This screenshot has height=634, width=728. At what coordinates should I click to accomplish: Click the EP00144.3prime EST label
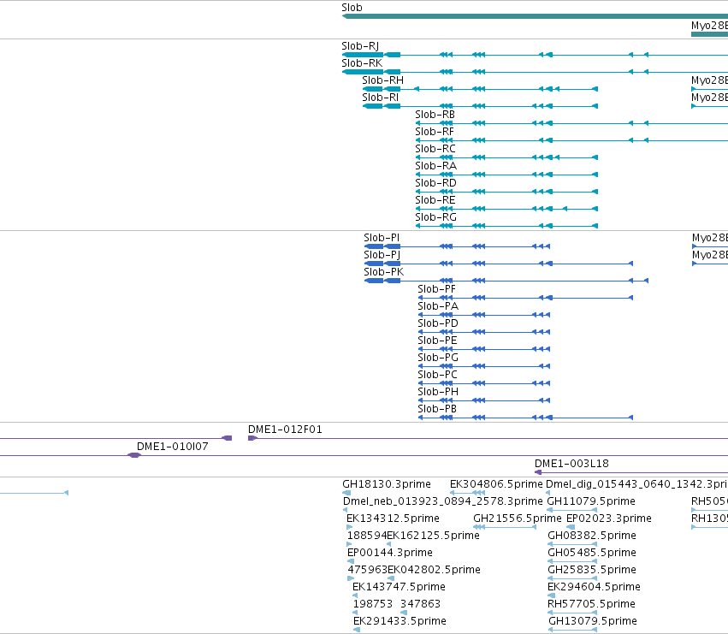[x=389, y=553]
